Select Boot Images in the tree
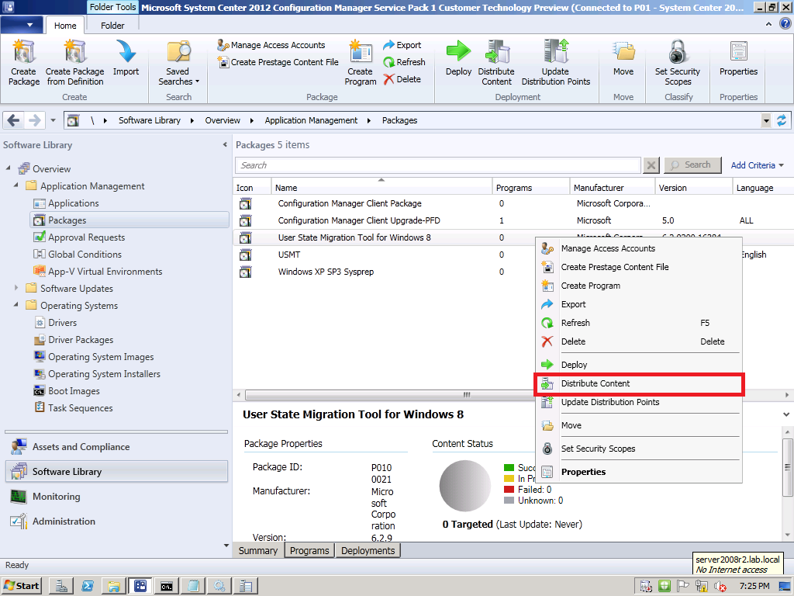This screenshot has width=794, height=596. click(74, 391)
